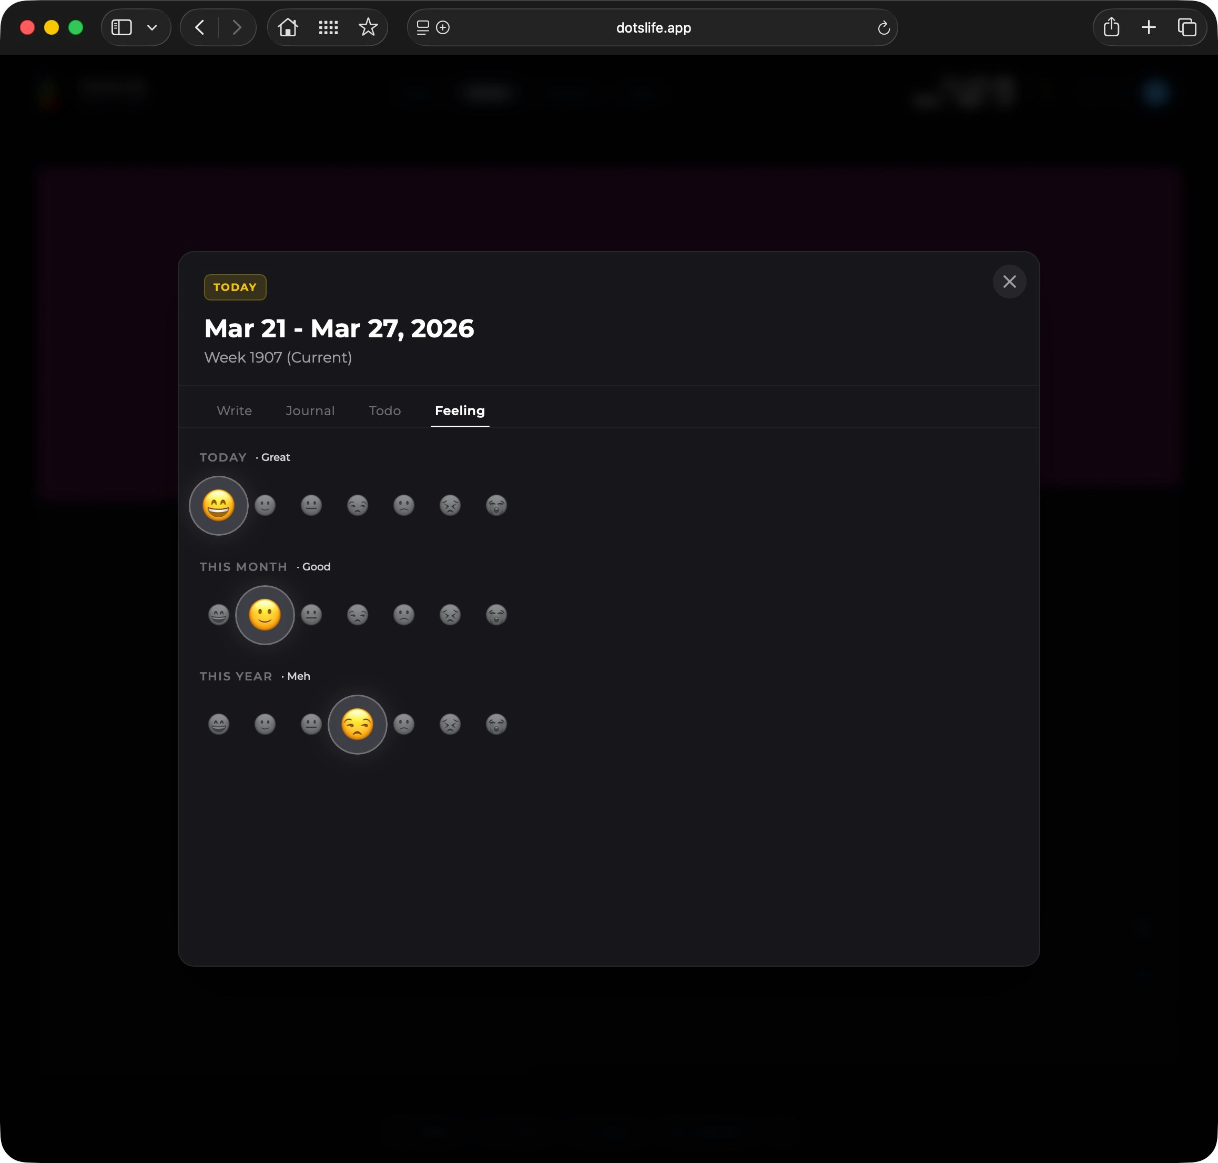Open the bookmarks star icon
The image size is (1218, 1163).
point(368,27)
